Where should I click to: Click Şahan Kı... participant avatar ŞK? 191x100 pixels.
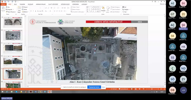click(x=183, y=25)
